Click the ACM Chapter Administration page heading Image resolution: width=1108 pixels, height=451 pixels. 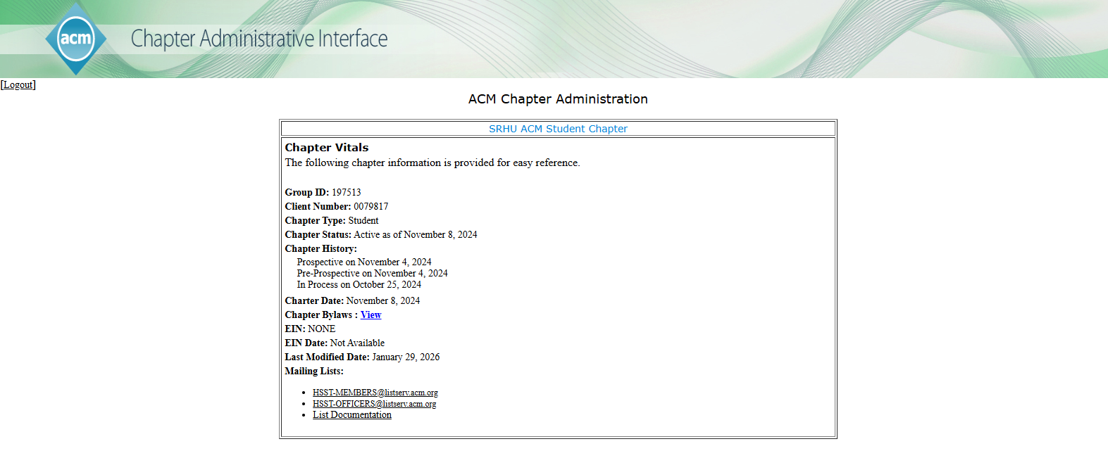pos(558,99)
